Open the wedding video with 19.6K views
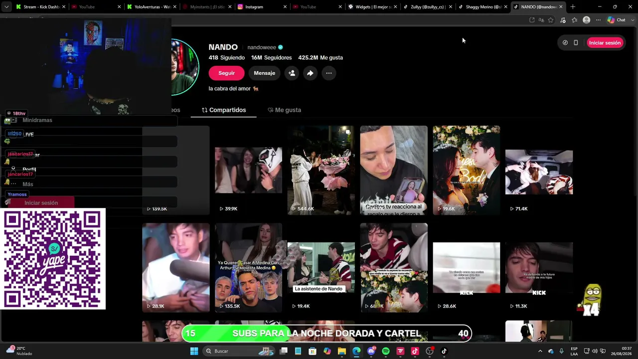This screenshot has height=359, width=638. (x=466, y=170)
